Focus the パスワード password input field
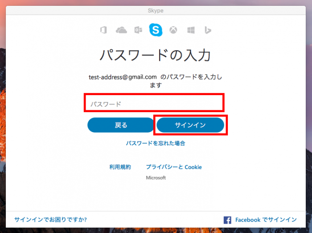The image size is (312, 233). tap(154, 104)
